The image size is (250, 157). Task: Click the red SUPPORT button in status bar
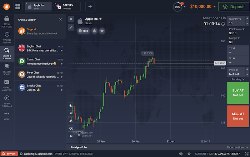tap(9, 154)
